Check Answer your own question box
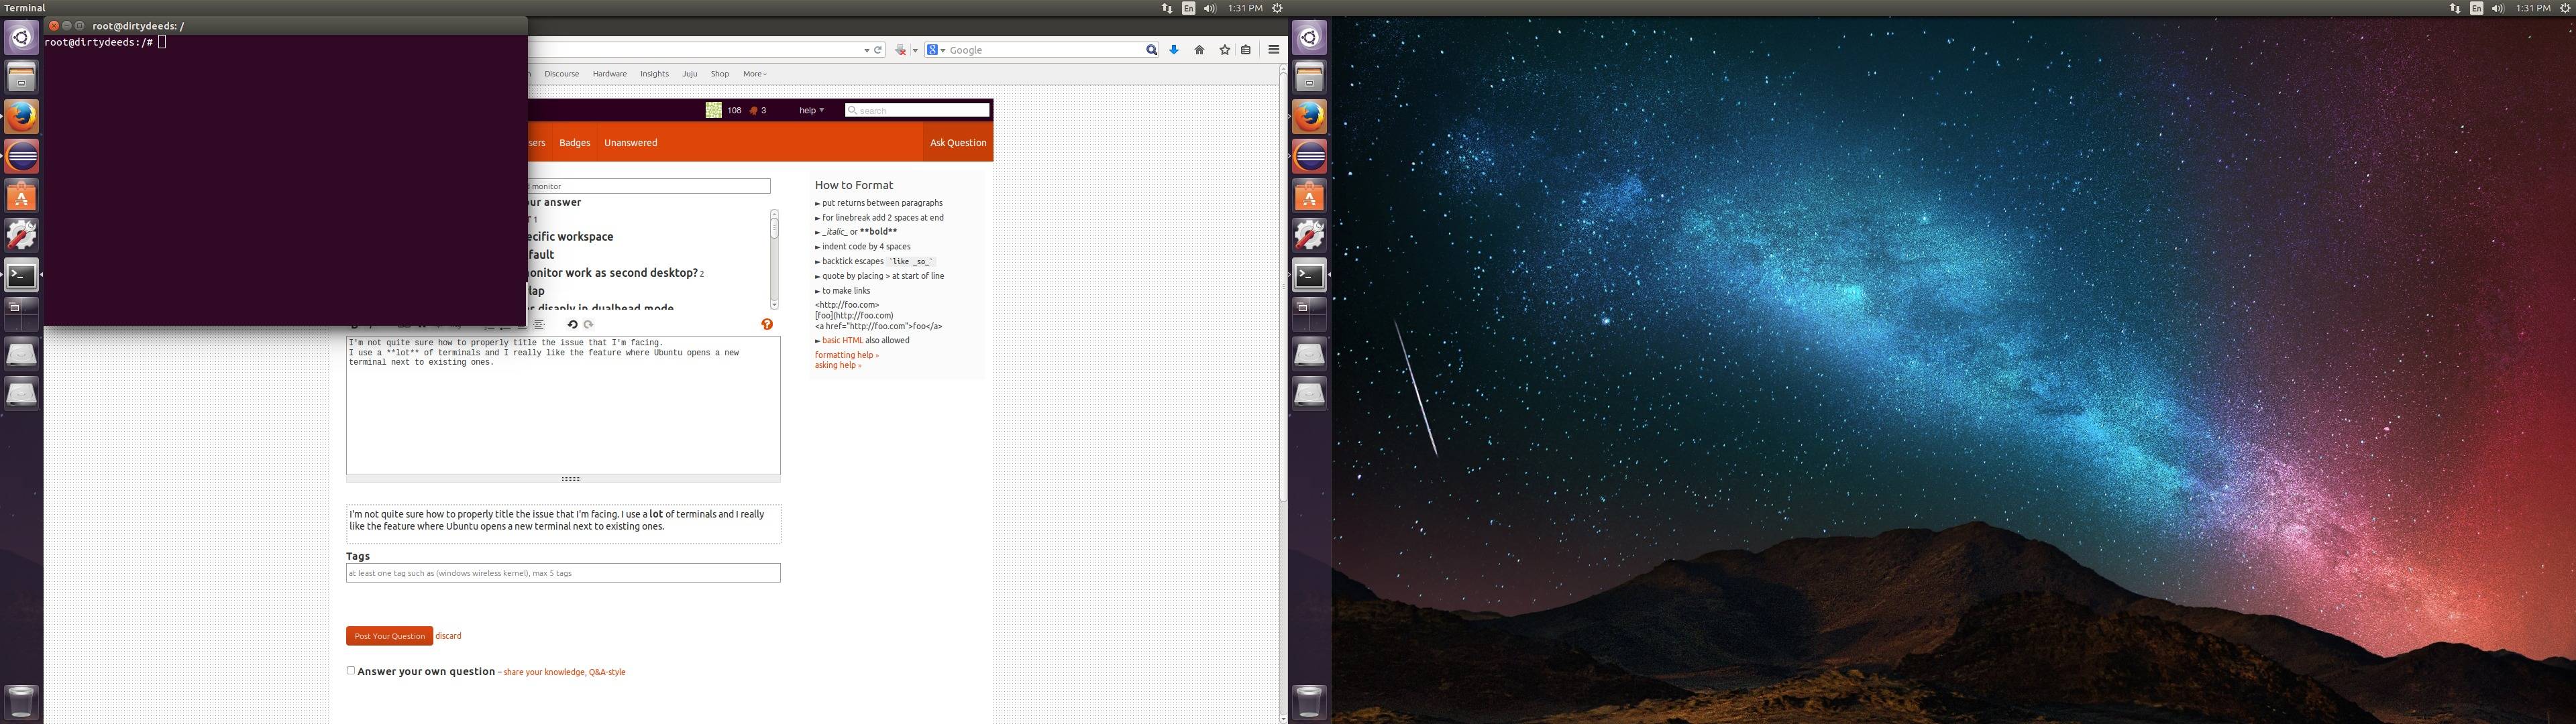 (351, 671)
